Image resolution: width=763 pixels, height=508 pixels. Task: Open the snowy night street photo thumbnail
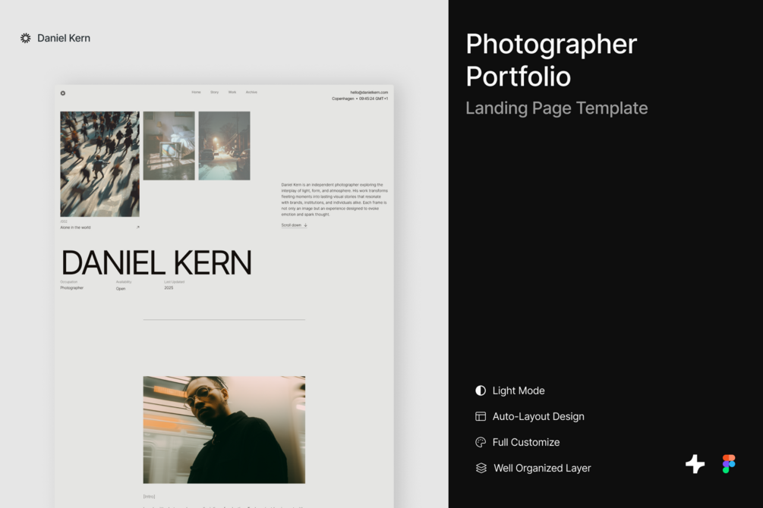click(224, 146)
